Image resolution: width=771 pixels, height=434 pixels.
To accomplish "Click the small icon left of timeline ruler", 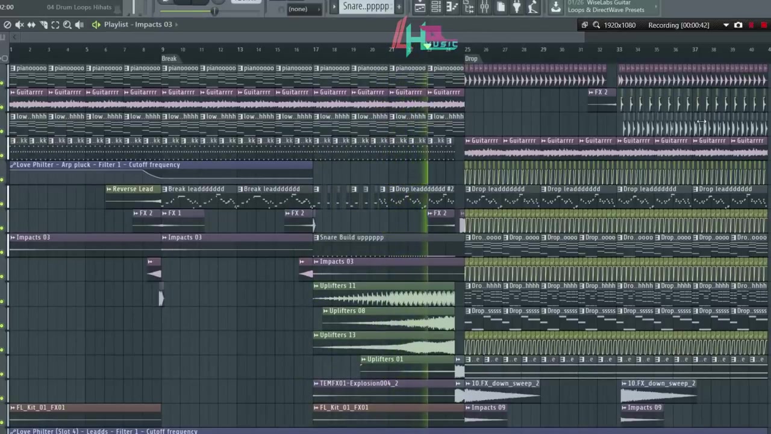I will click(x=5, y=59).
